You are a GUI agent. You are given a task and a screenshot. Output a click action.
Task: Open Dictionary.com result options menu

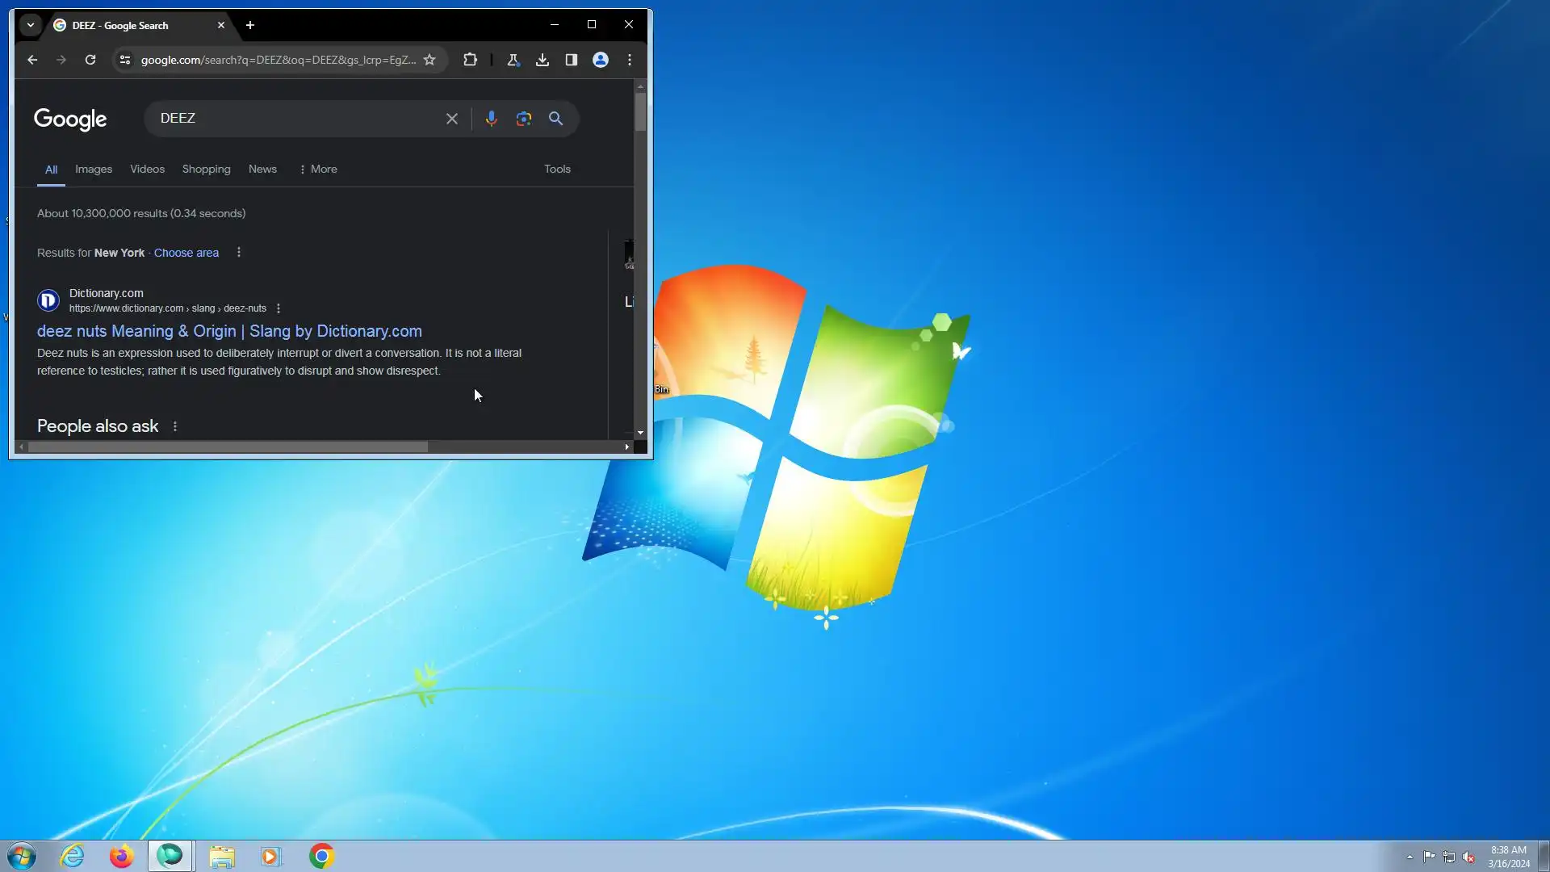[x=279, y=308]
